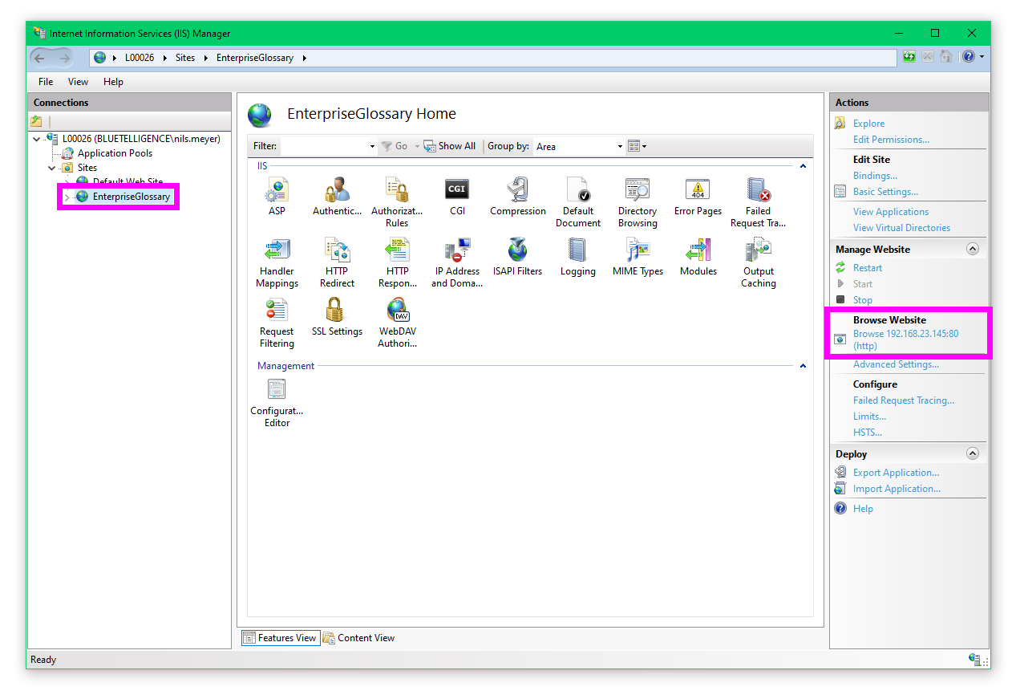The width and height of the screenshot is (1016, 699).
Task: Expand the EnterpriseGlossary site tree node
Action: 67,197
